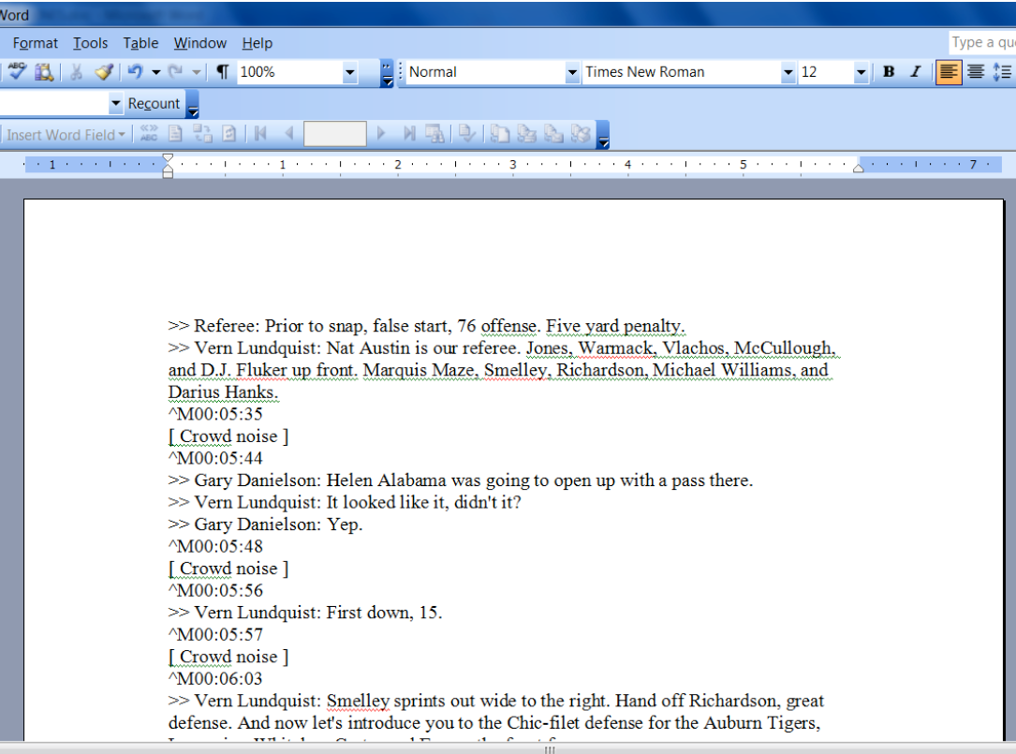Click Merge to E-mail icon

click(553, 134)
